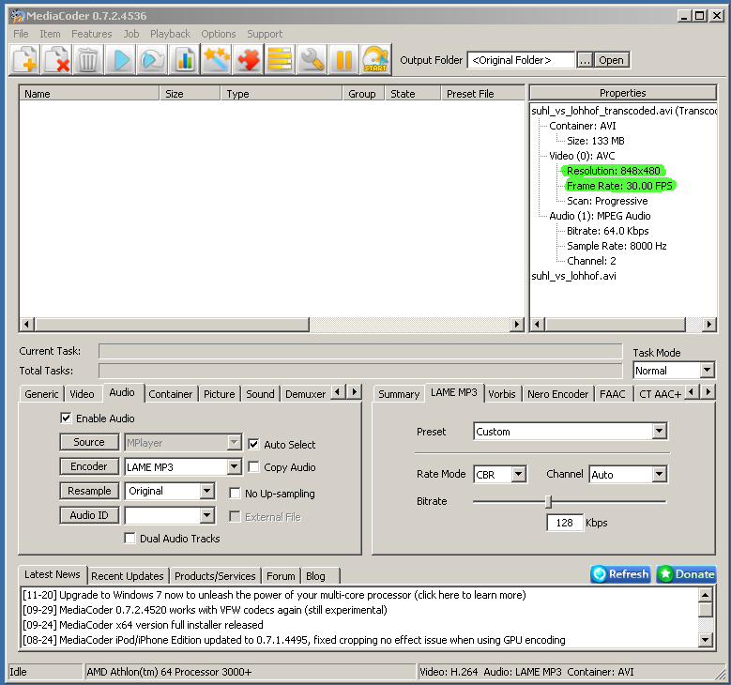This screenshot has height=685, width=731.
Task: Click the yellow list queue icon
Action: [281, 60]
